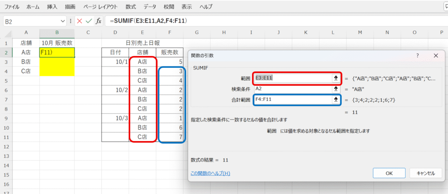Expand the Name Box dropdown

pos(63,21)
